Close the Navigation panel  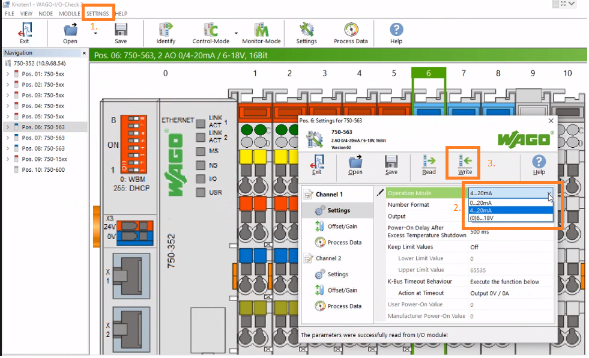tap(84, 53)
